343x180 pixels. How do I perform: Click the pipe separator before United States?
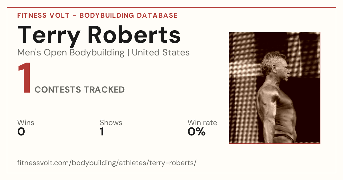coord(128,53)
